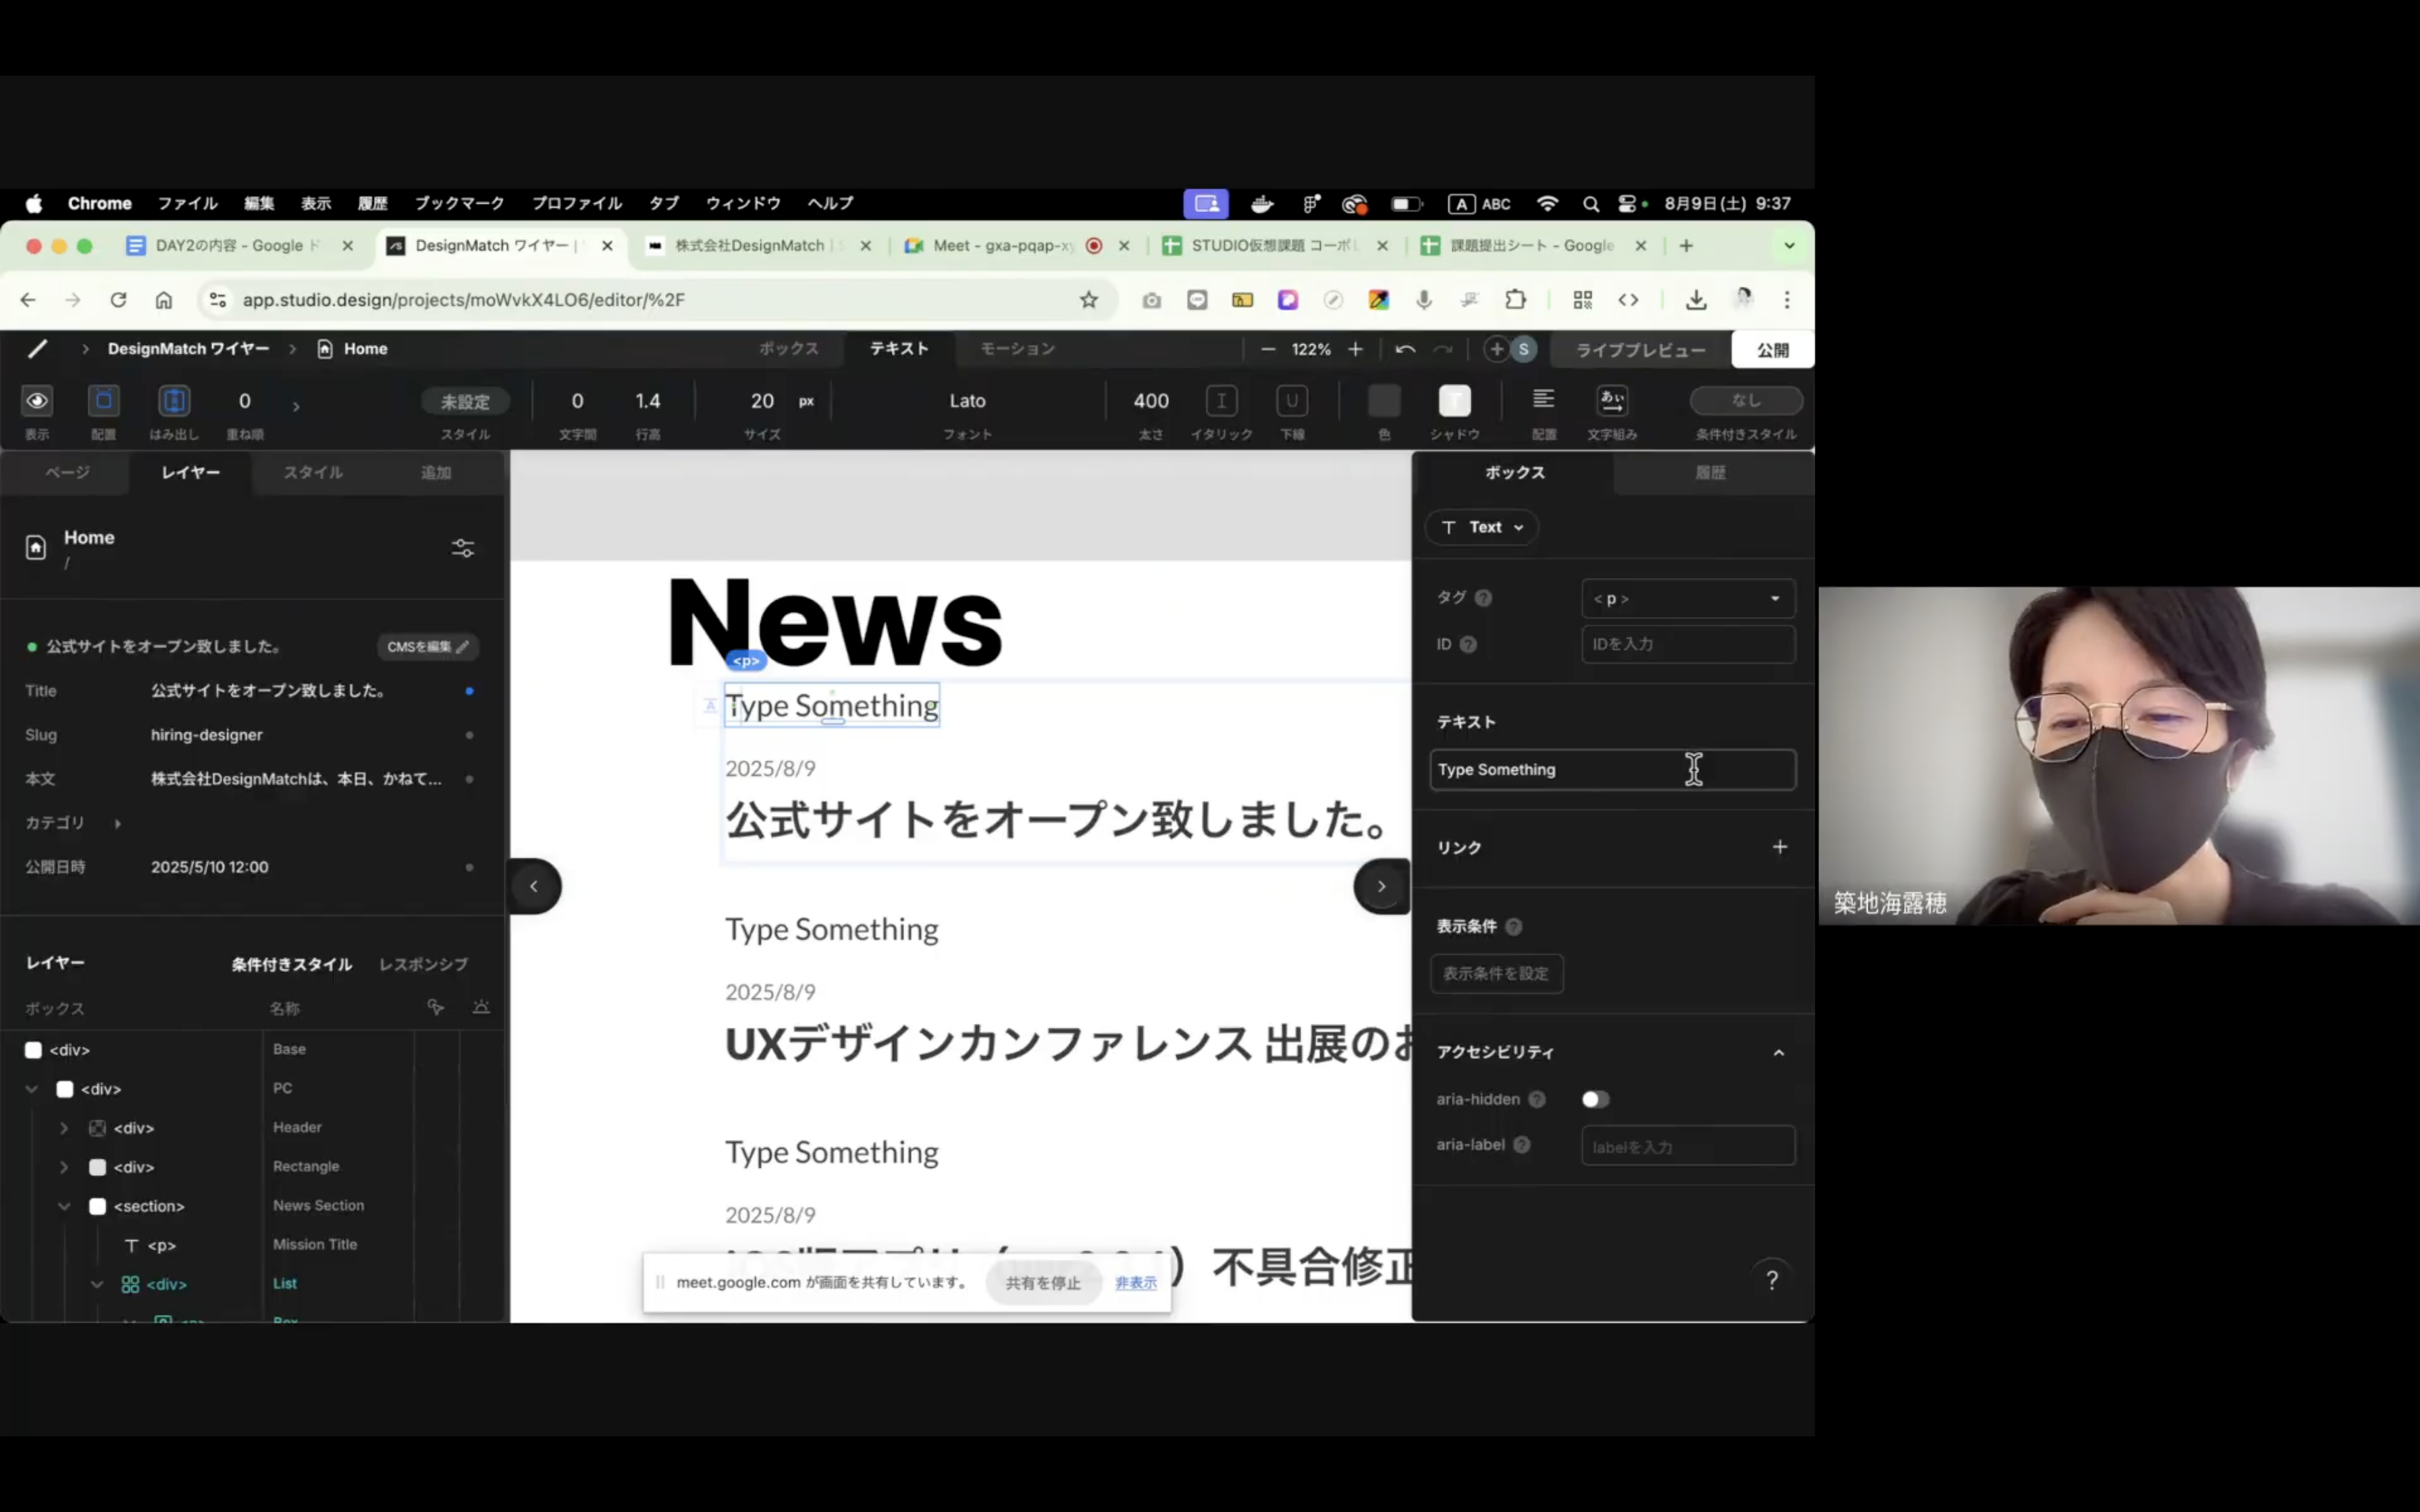This screenshot has height=1512, width=2420.
Task: Click the eye visibility icon in toolbar
Action: (37, 401)
